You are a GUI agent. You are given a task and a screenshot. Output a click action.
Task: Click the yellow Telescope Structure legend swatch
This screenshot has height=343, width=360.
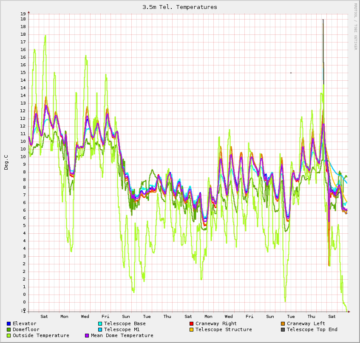coord(192,330)
